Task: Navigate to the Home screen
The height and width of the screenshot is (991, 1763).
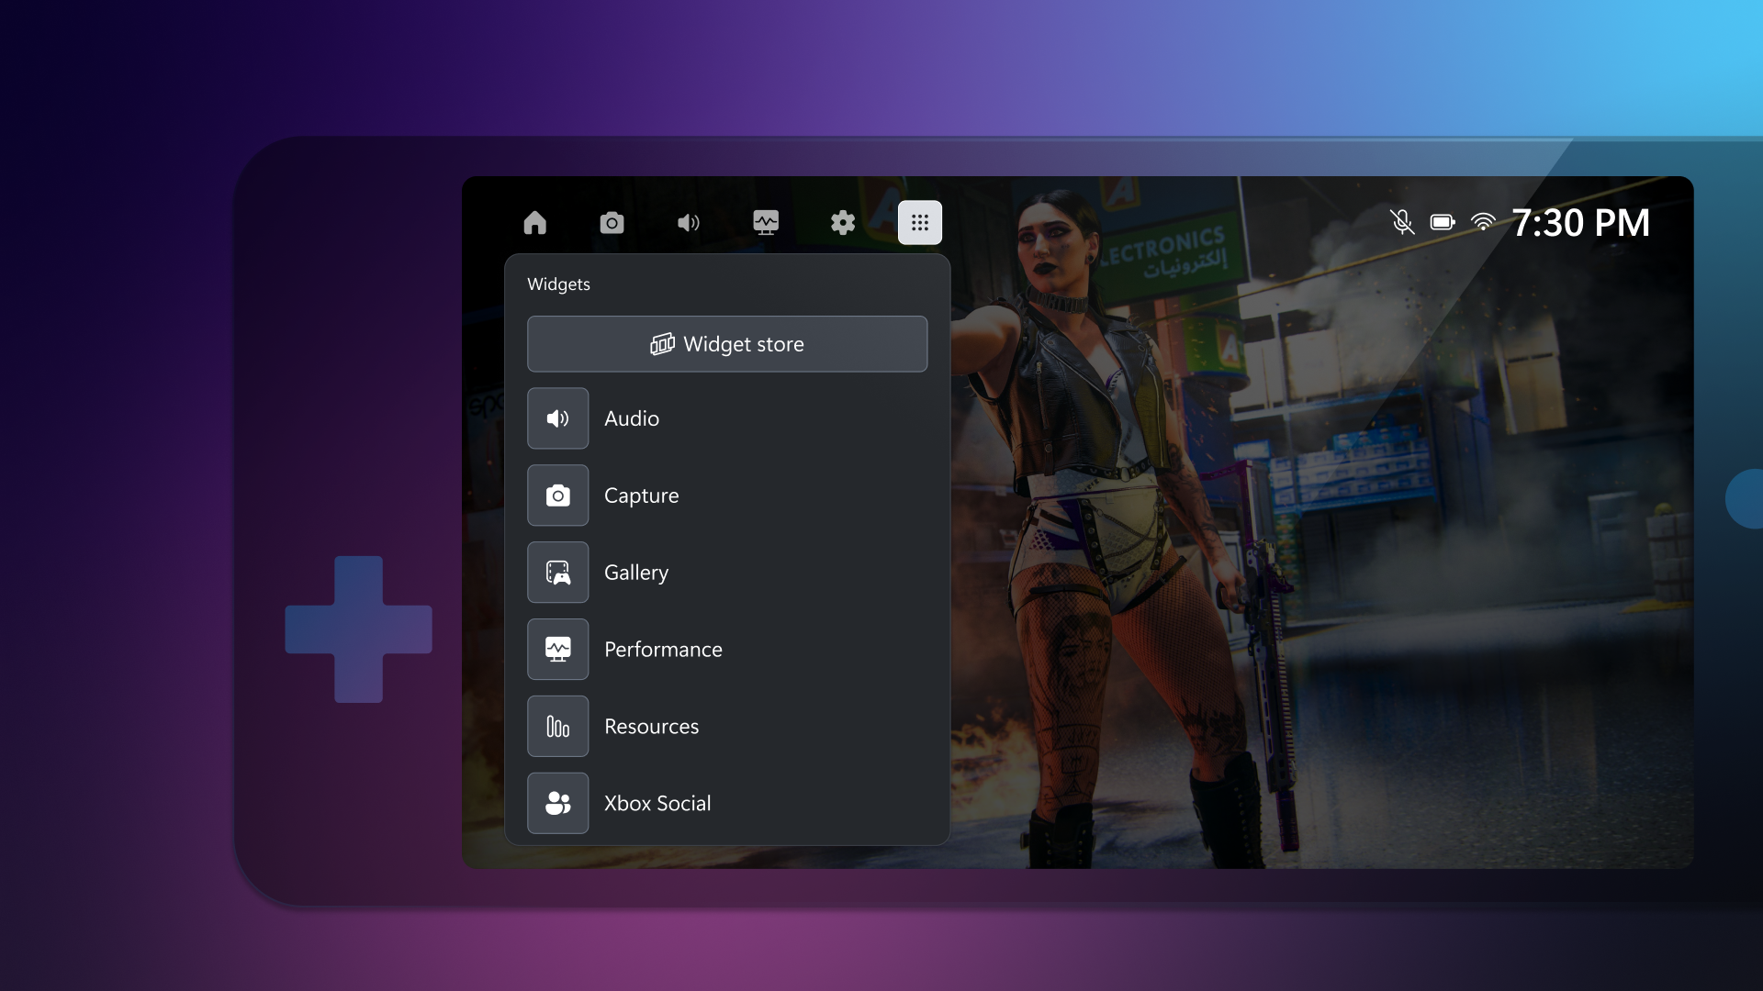Action: tap(534, 221)
